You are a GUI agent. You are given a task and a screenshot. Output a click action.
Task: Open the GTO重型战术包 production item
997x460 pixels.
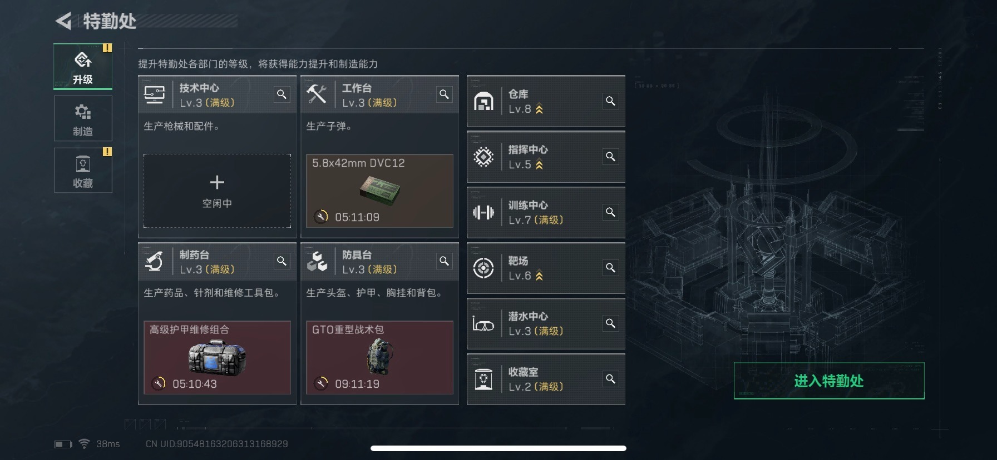[379, 357]
